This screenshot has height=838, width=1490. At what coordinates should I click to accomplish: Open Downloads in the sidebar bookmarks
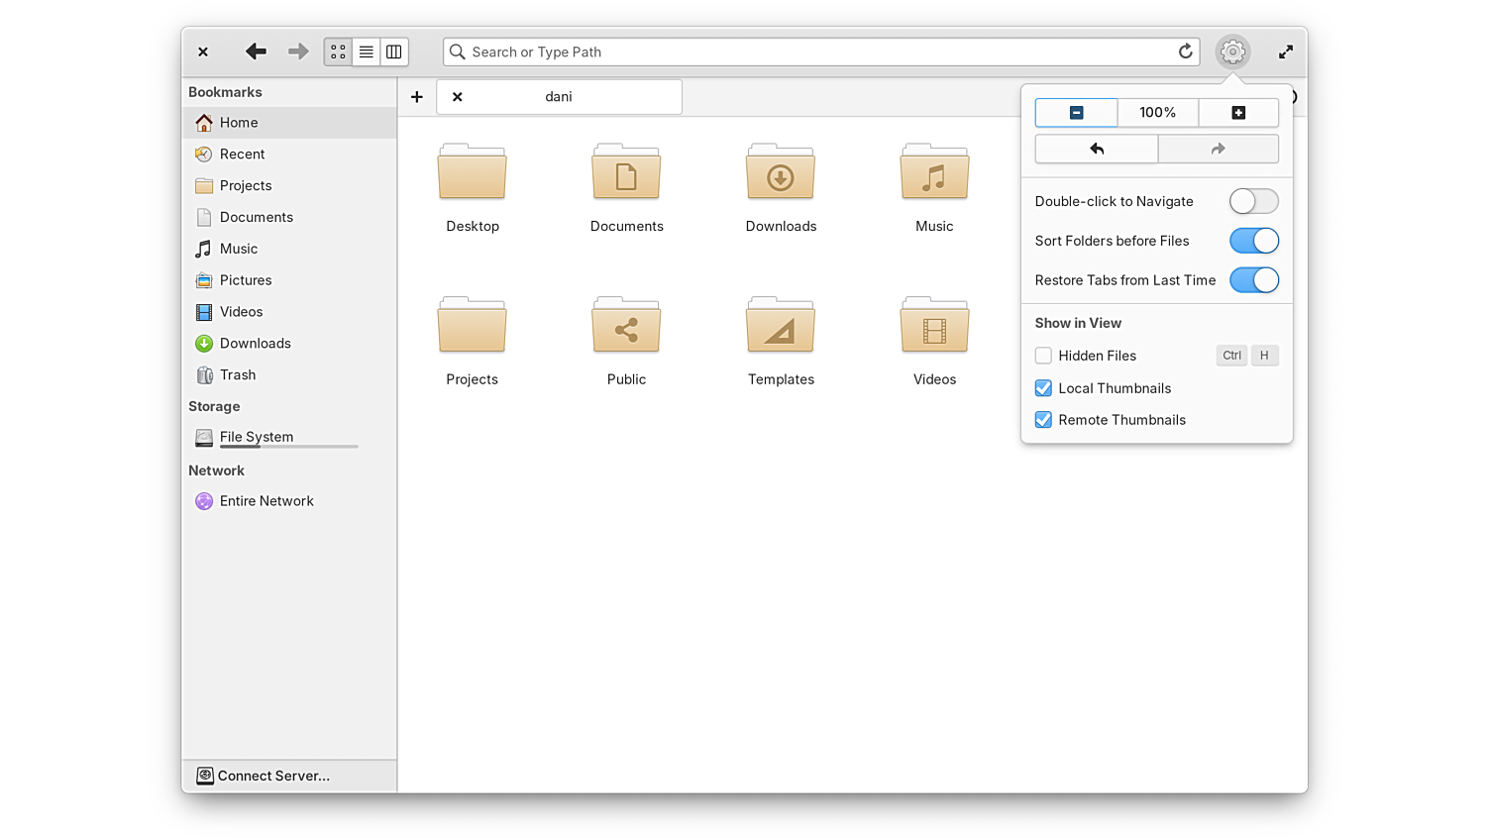[255, 344]
